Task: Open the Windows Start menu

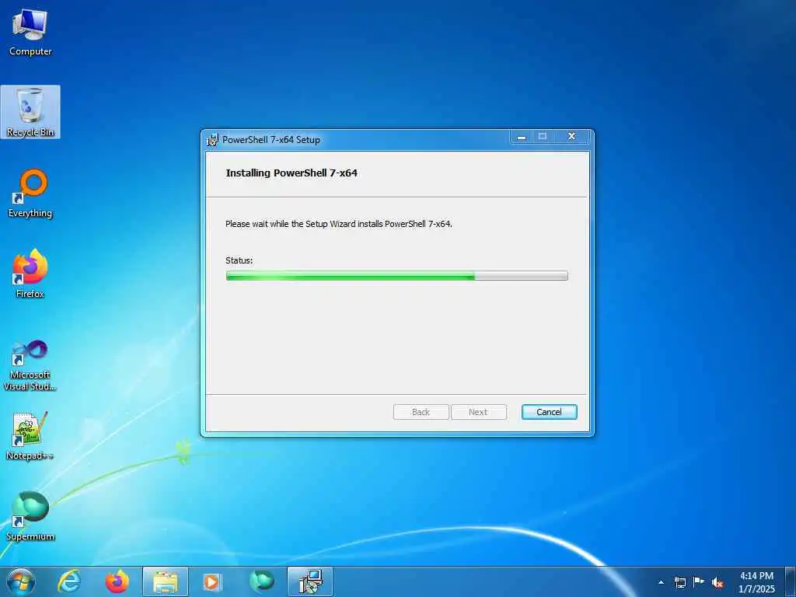Action: [x=21, y=581]
